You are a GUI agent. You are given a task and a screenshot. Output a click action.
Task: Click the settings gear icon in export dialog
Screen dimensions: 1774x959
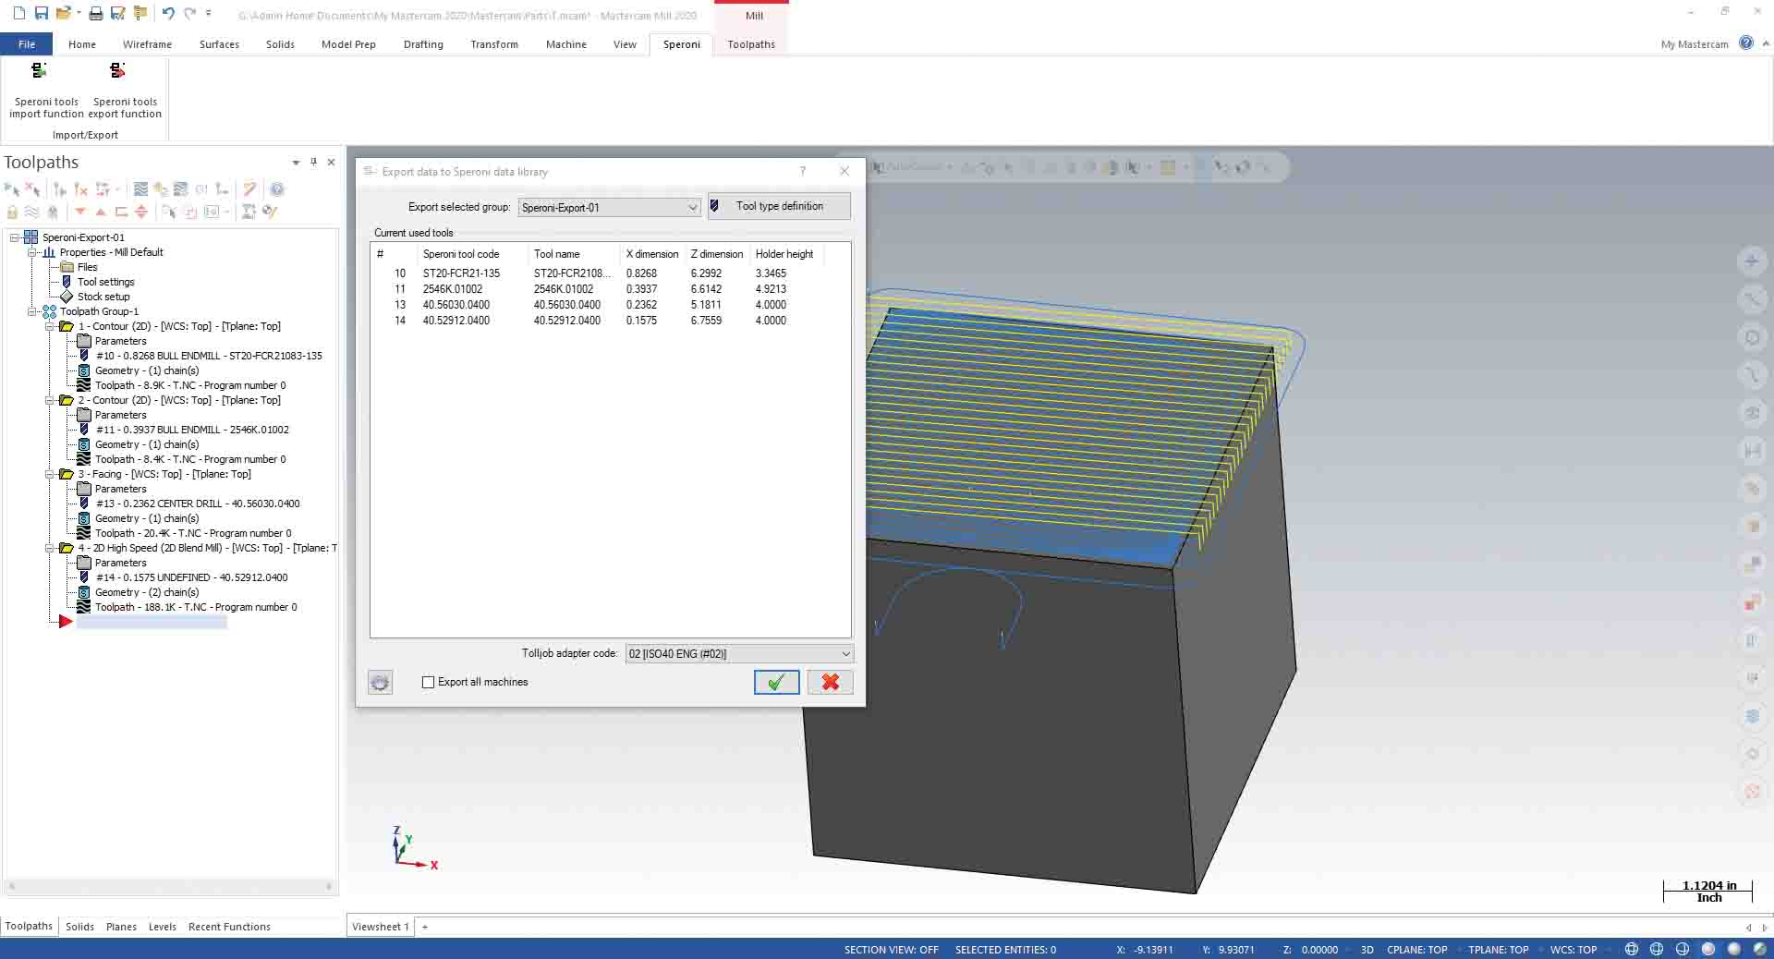click(380, 683)
